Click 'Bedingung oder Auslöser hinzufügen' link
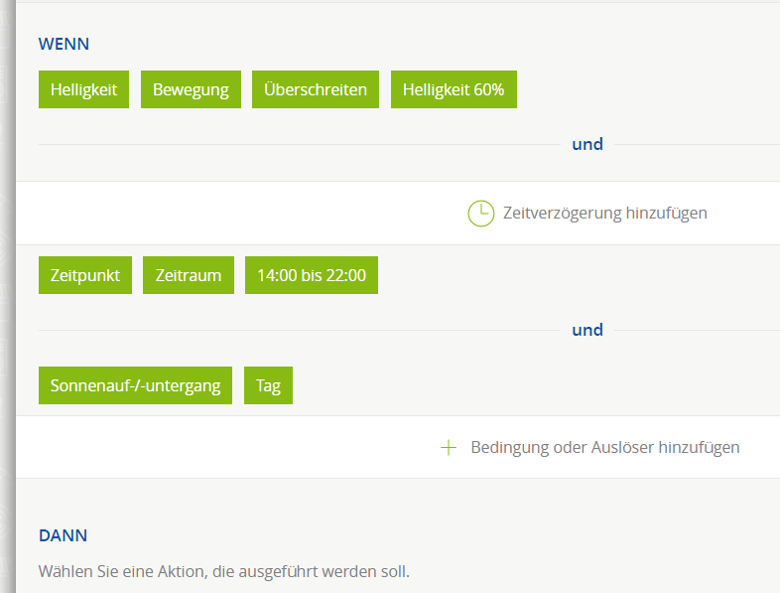The width and height of the screenshot is (780, 593). [605, 447]
